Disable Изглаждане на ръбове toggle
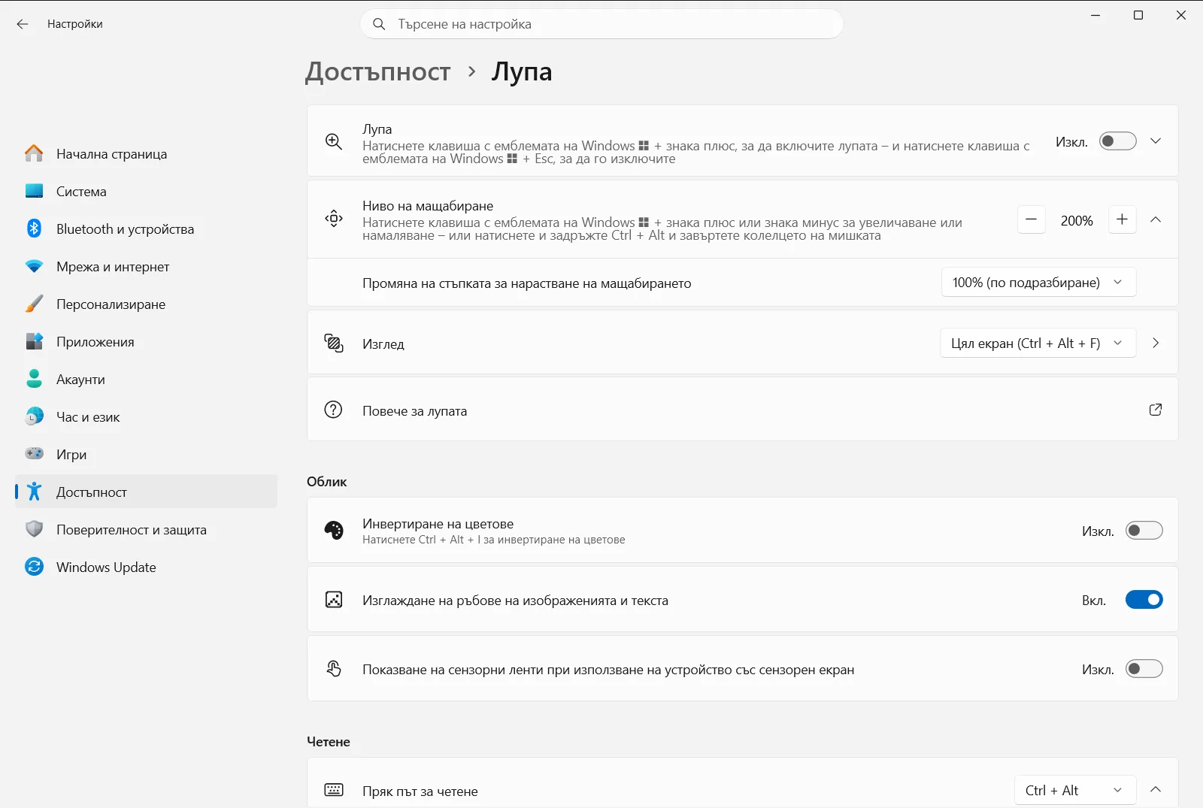The width and height of the screenshot is (1203, 808). pyautogui.click(x=1144, y=600)
